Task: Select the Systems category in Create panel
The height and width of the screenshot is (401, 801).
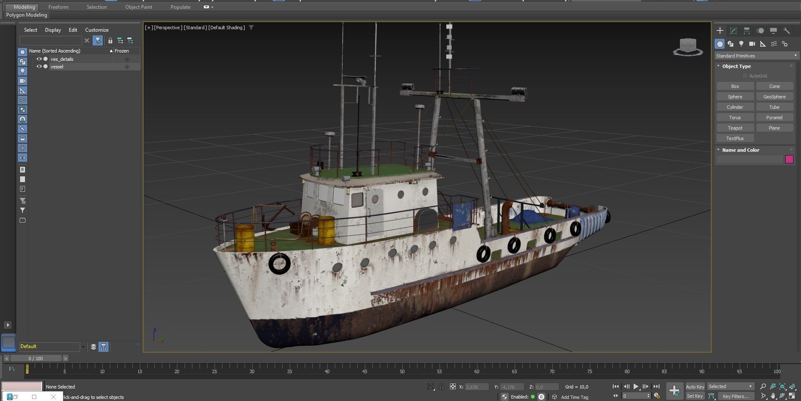Action: 785,44
